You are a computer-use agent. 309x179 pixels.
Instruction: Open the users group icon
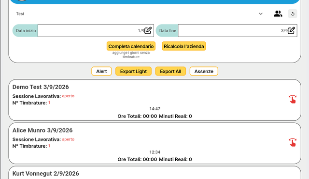278,14
